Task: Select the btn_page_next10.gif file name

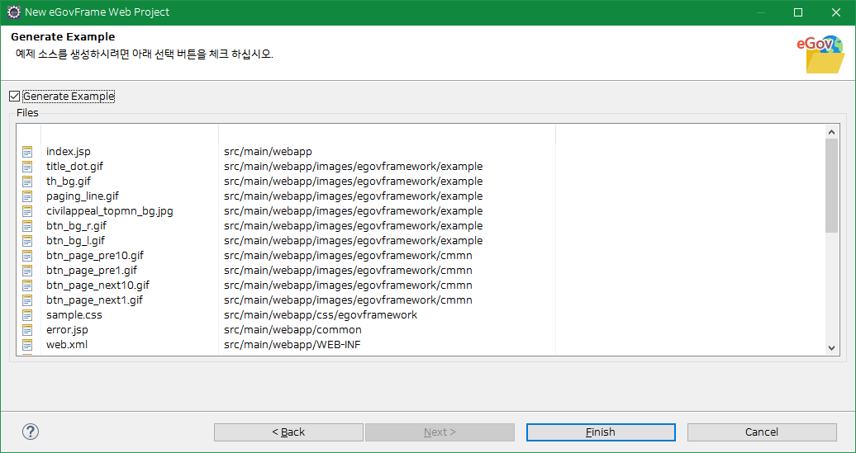Action: pos(97,285)
